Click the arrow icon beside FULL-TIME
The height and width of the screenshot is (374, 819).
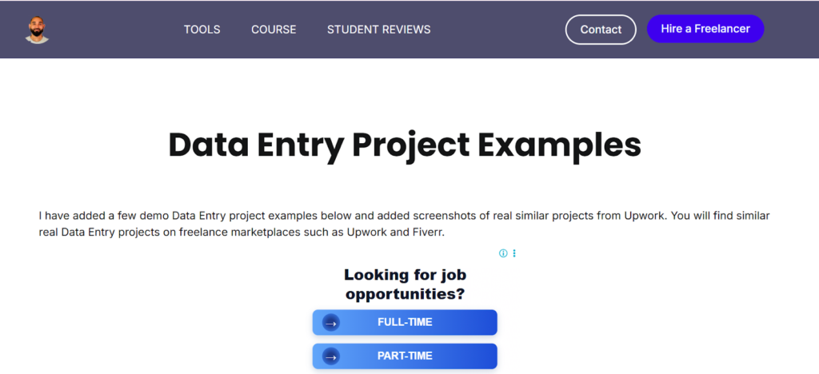[331, 323]
